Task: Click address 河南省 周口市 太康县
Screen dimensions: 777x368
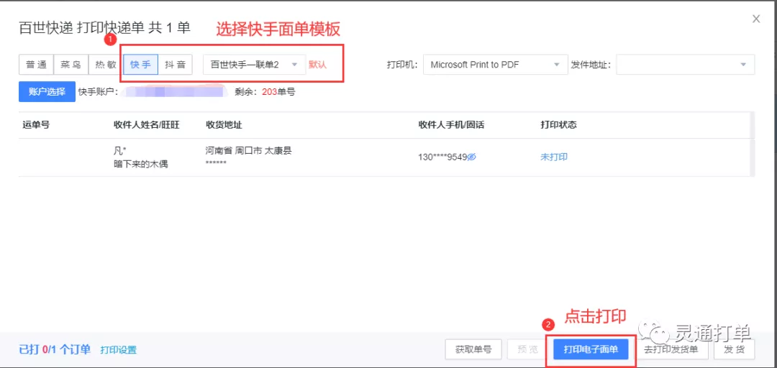Action: pos(248,150)
